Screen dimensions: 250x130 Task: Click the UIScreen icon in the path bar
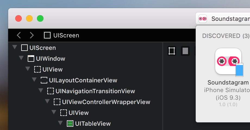(x=47, y=35)
